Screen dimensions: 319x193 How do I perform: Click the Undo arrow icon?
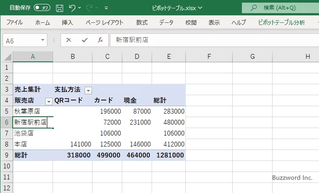coord(72,8)
